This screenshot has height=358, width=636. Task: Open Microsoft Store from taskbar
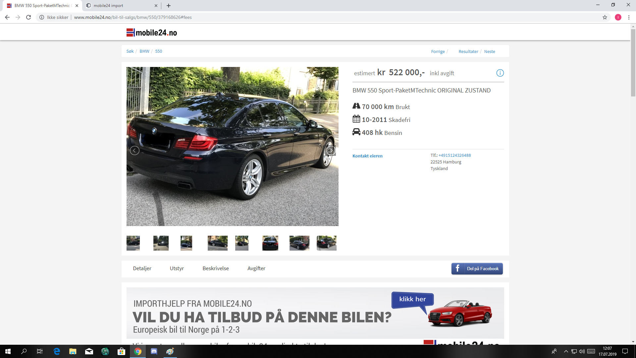(x=122, y=351)
